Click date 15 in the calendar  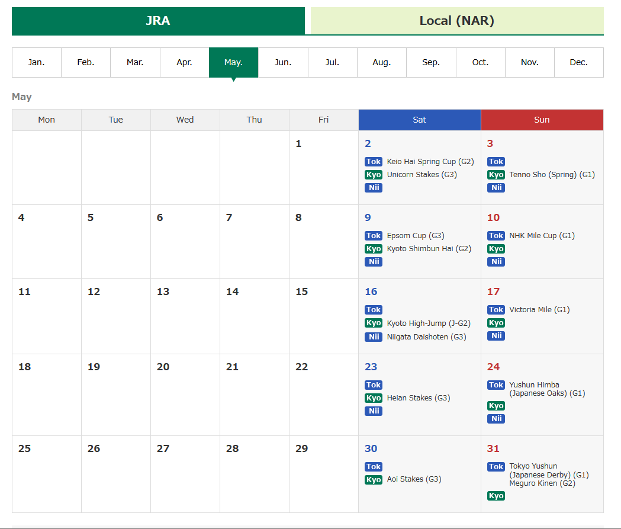301,291
